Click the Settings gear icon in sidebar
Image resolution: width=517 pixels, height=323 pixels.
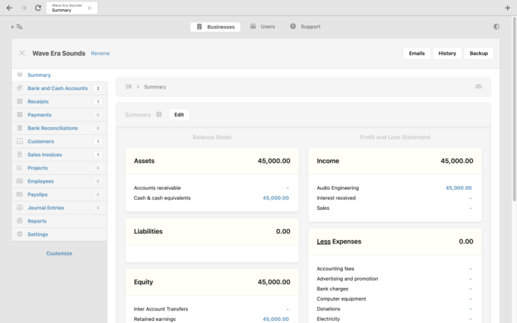click(x=20, y=235)
